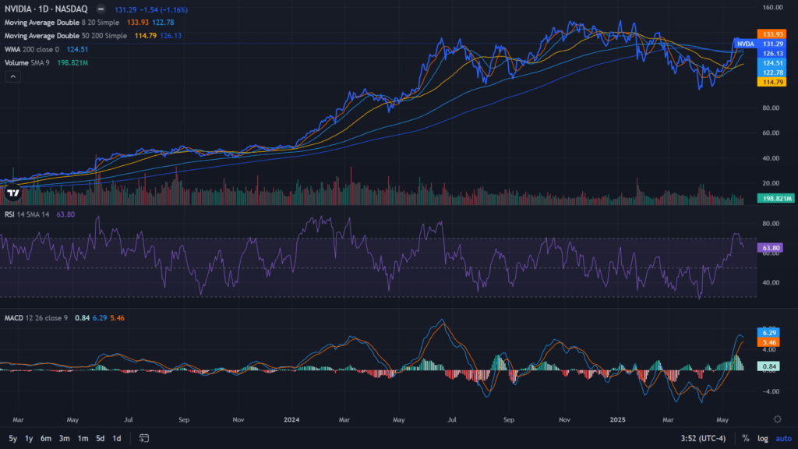The height and width of the screenshot is (449, 798).
Task: Select the 1m time range
Action: pyautogui.click(x=83, y=438)
